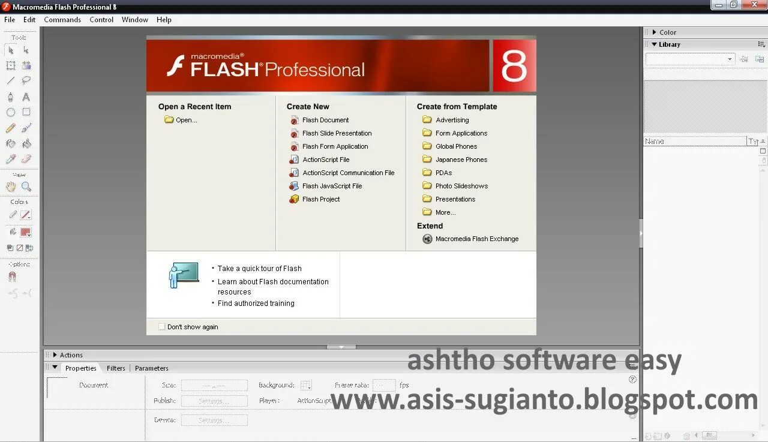Select the Hand tool
The image size is (768, 442).
coord(11,187)
